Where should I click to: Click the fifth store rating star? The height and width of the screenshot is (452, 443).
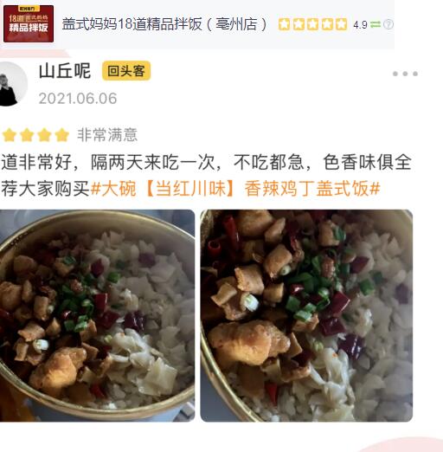tap(341, 24)
